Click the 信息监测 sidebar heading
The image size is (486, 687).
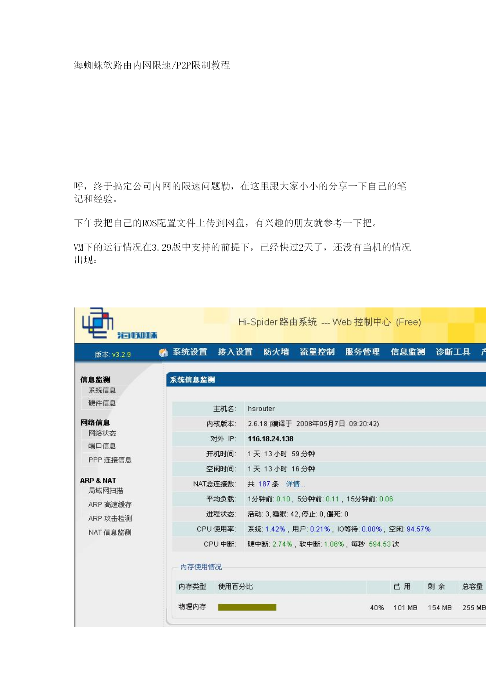pos(95,380)
